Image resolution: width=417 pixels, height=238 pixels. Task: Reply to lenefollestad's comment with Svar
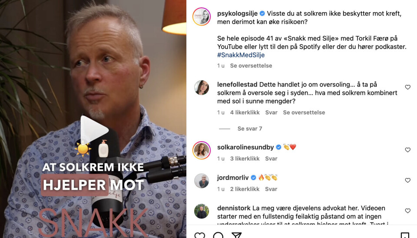[x=271, y=112]
